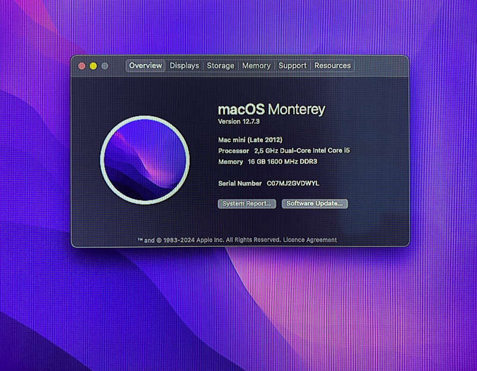This screenshot has height=371, width=477.
Task: Select the Storage tab
Action: (220, 66)
